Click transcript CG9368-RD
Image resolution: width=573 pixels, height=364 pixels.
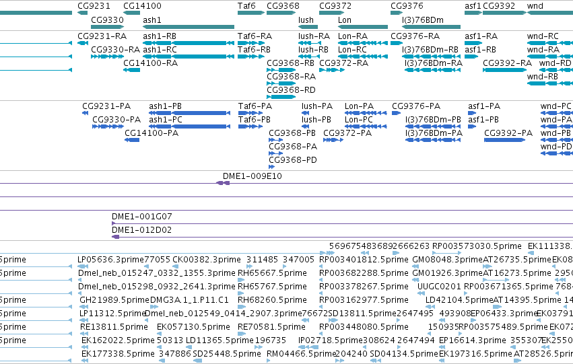292,90
